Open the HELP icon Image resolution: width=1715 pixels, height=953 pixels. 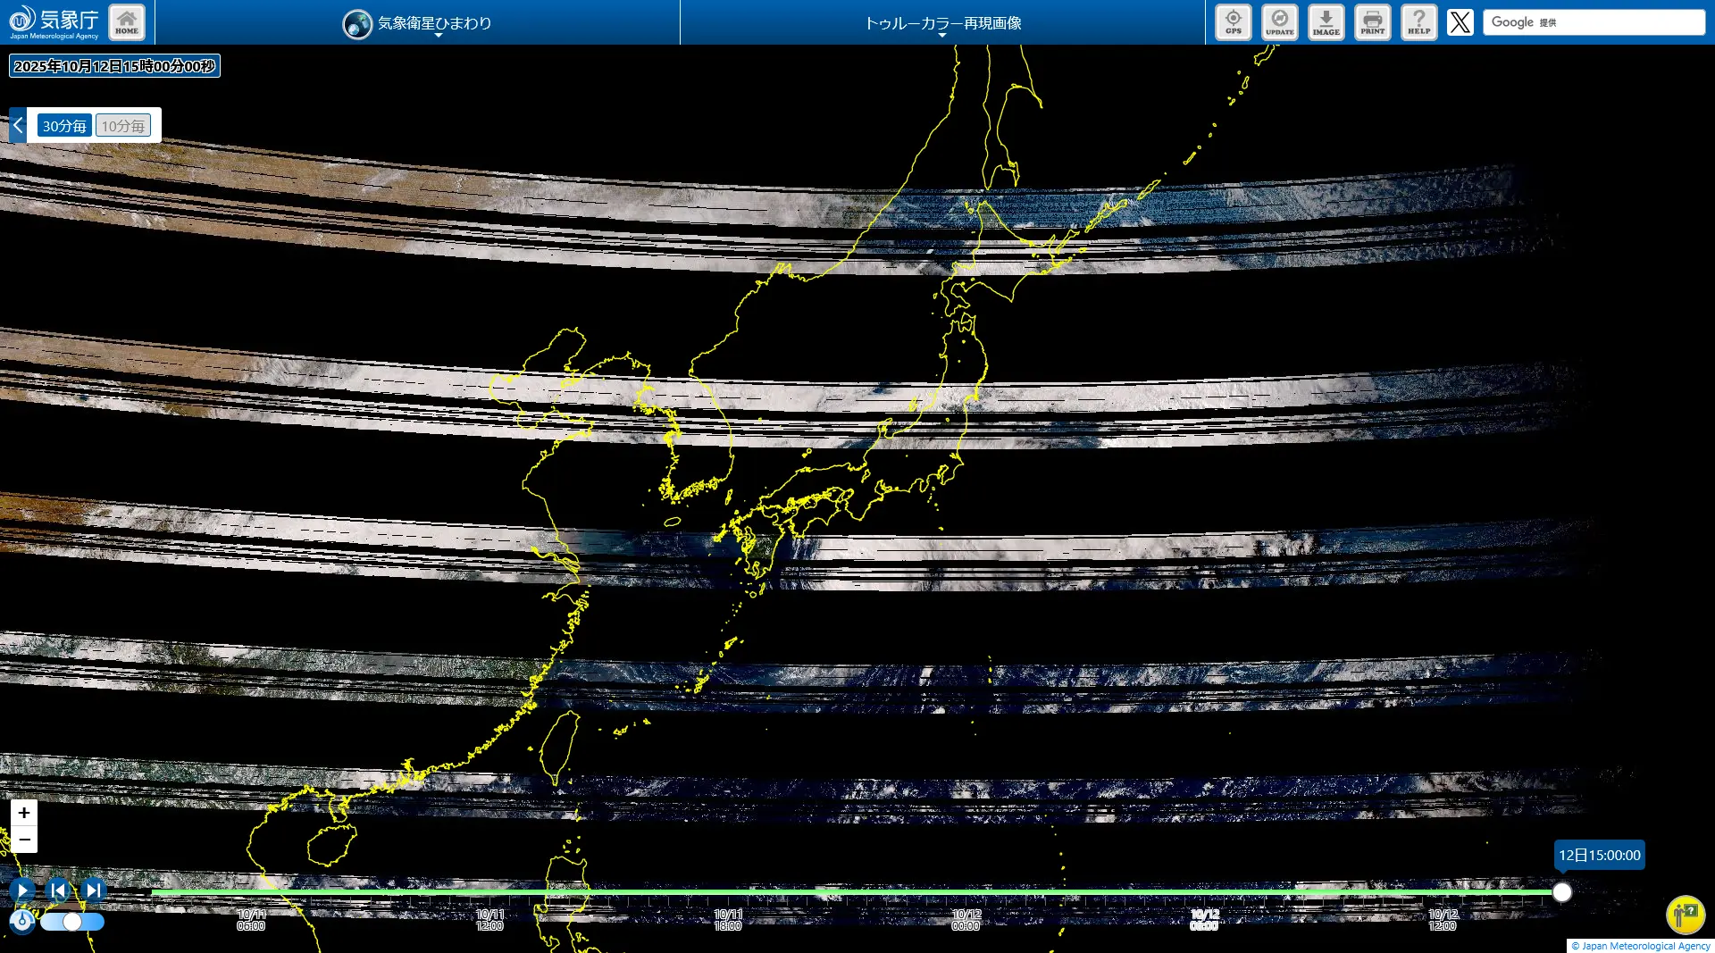tap(1418, 22)
